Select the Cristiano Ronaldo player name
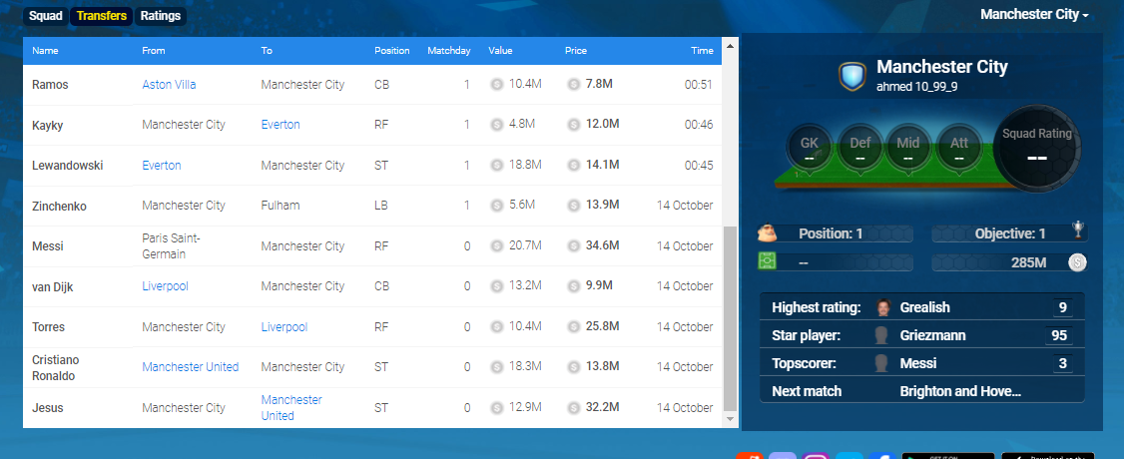Screen dimensions: 1124x459 (56, 368)
